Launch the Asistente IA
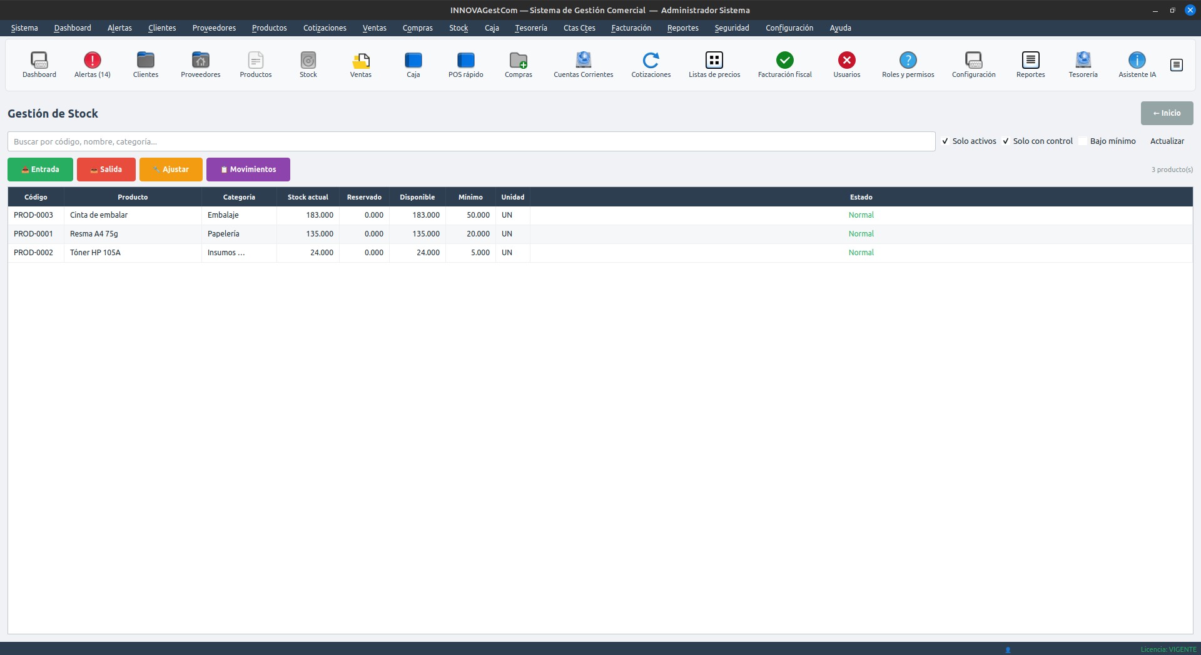Screen dimensions: 1201x655 click(x=1137, y=64)
